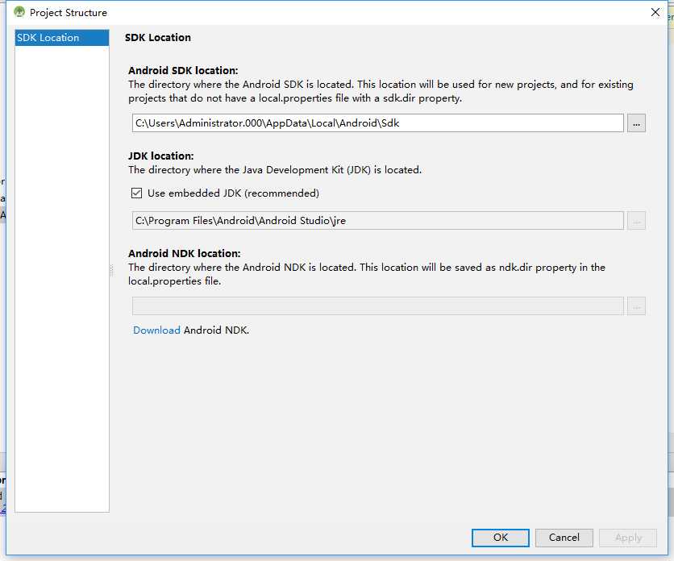Confirm with the OK button
This screenshot has height=561, width=674.
501,538
